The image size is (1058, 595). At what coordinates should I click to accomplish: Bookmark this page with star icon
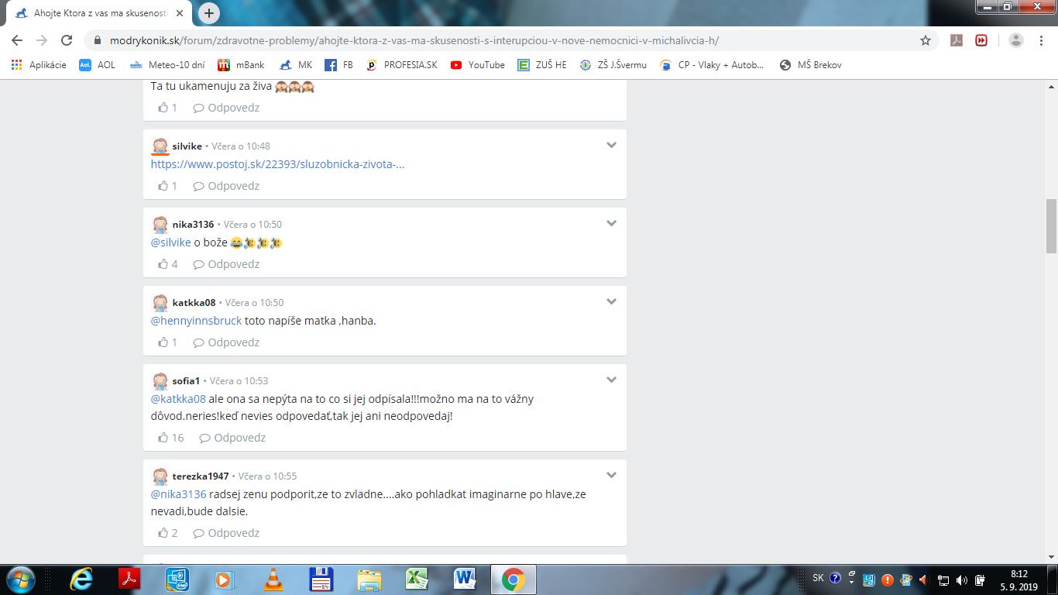(x=925, y=40)
